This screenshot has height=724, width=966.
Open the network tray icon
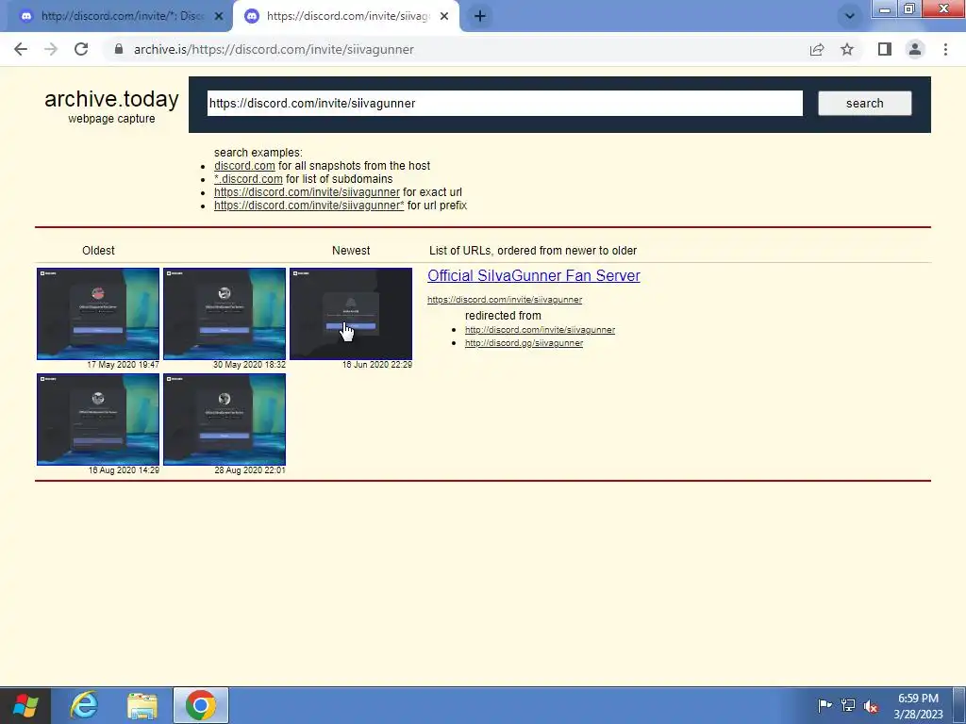[x=848, y=705]
